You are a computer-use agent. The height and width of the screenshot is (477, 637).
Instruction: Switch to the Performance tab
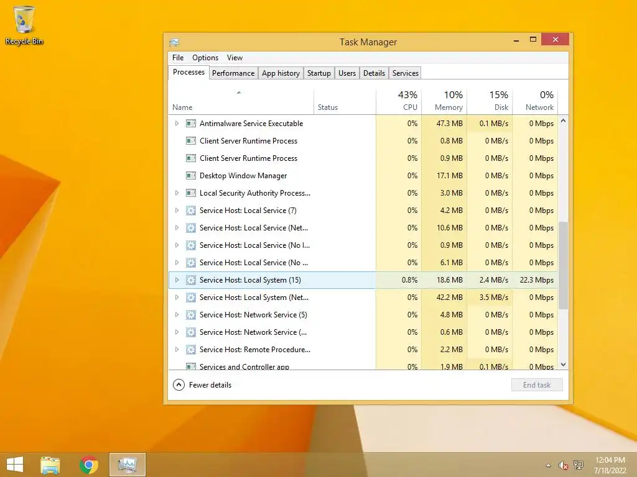pyautogui.click(x=233, y=73)
